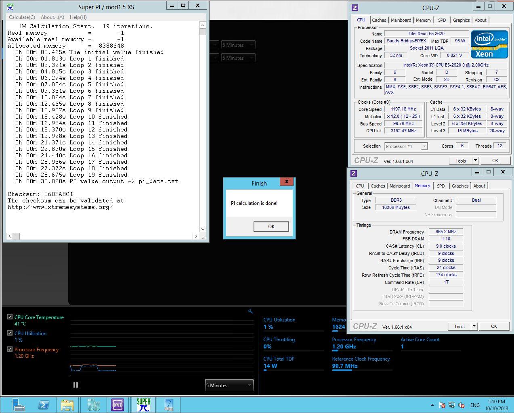Viewport: 514px width, 413px height.
Task: Open Calculate(C) menu in Super PI
Action: point(22,17)
